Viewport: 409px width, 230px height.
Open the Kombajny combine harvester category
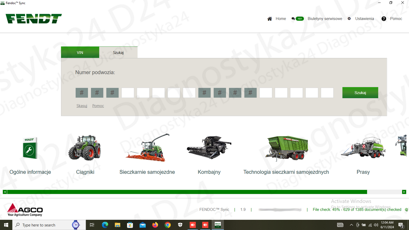click(209, 147)
